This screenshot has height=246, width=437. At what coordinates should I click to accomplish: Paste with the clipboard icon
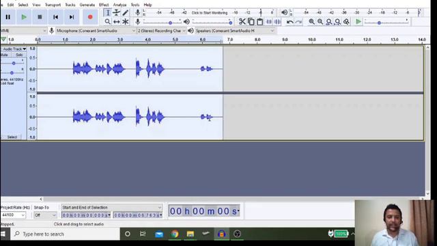pos(259,21)
